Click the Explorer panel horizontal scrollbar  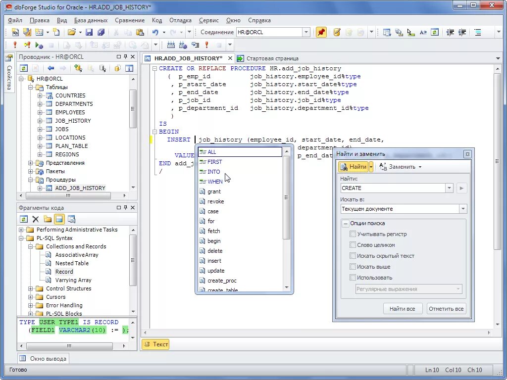(68, 196)
